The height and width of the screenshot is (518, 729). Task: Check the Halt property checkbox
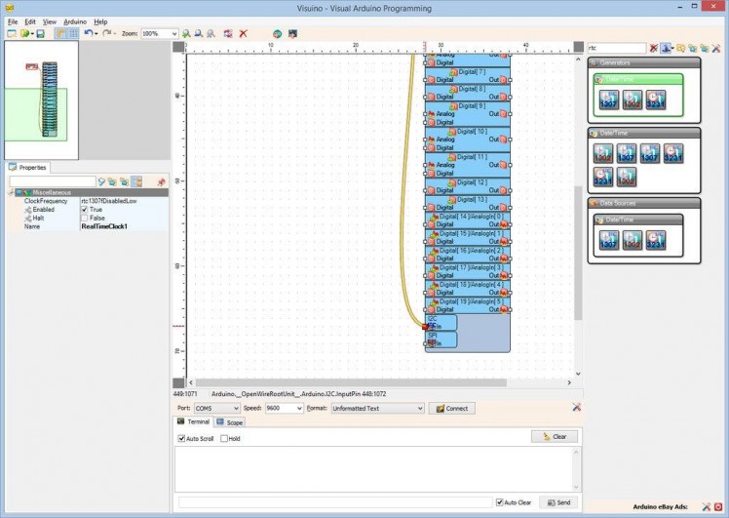pyautogui.click(x=84, y=218)
